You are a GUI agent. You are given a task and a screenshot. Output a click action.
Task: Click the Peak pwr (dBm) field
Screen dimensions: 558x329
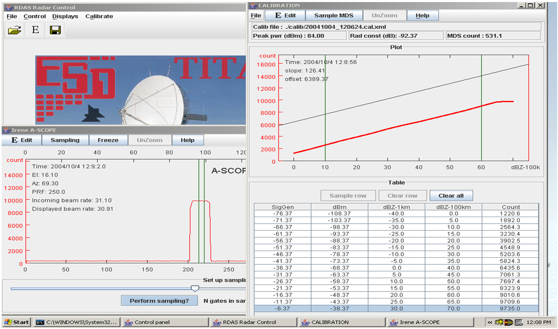pos(299,36)
